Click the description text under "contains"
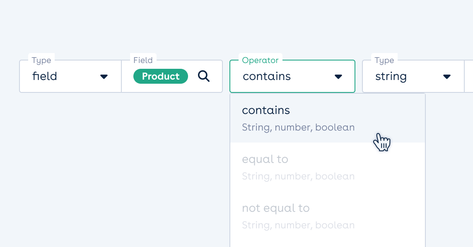The image size is (473, 247). coord(298,128)
